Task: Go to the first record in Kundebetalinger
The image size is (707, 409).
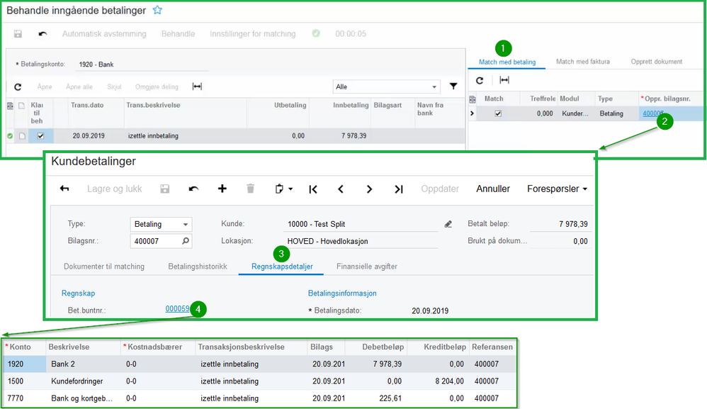Action: pos(312,189)
